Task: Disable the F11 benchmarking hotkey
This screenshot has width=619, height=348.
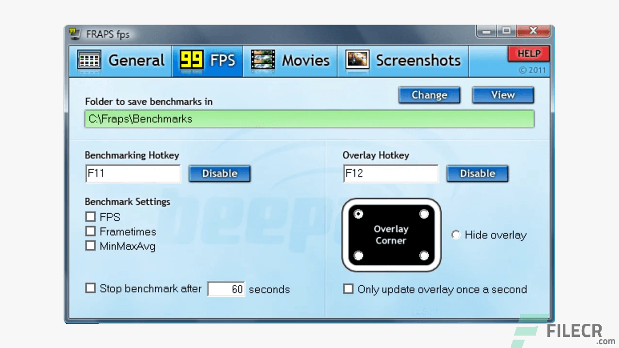Action: point(219,174)
